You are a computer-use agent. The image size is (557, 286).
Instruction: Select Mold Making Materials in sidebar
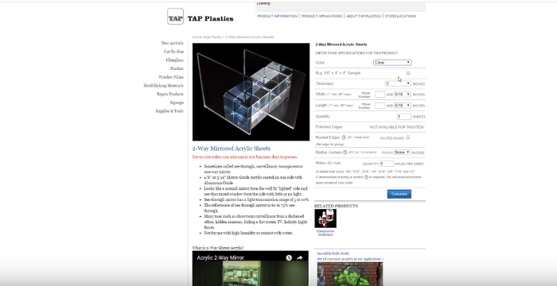[163, 86]
